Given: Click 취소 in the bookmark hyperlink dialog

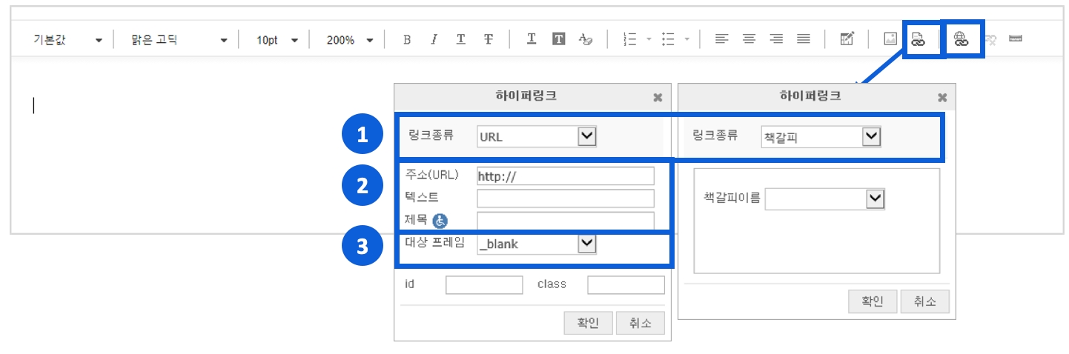Looking at the screenshot, I should click(x=924, y=301).
